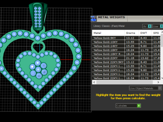This screenshot has height=122, width=163.
Task: Click the 13.62 DWT cell
Action: 145,58
